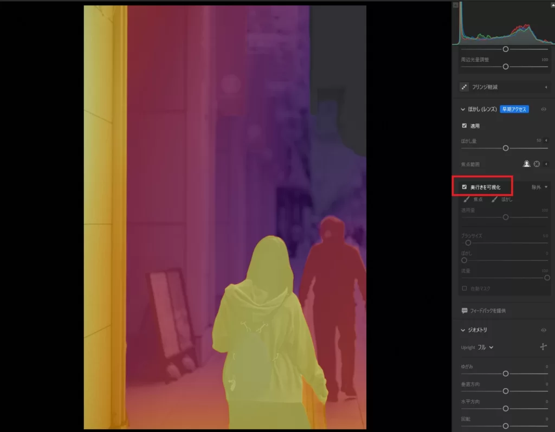Viewport: 555px width, 432px height.
Task: Collapse the ジオメトリ section
Action: click(463, 330)
